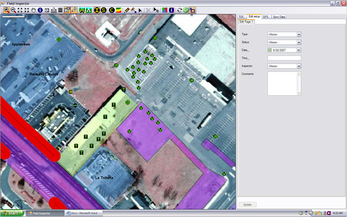Click the refresh arrows toolbar icon

[180, 10]
